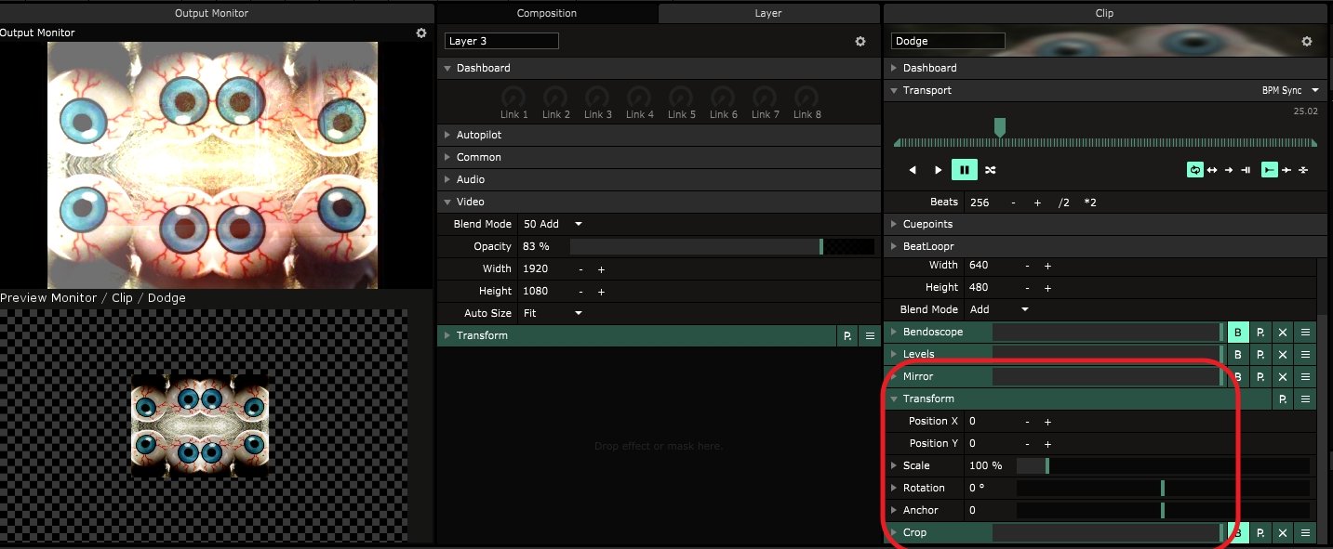Open the layer Blend Mode dropdown

(x=553, y=224)
